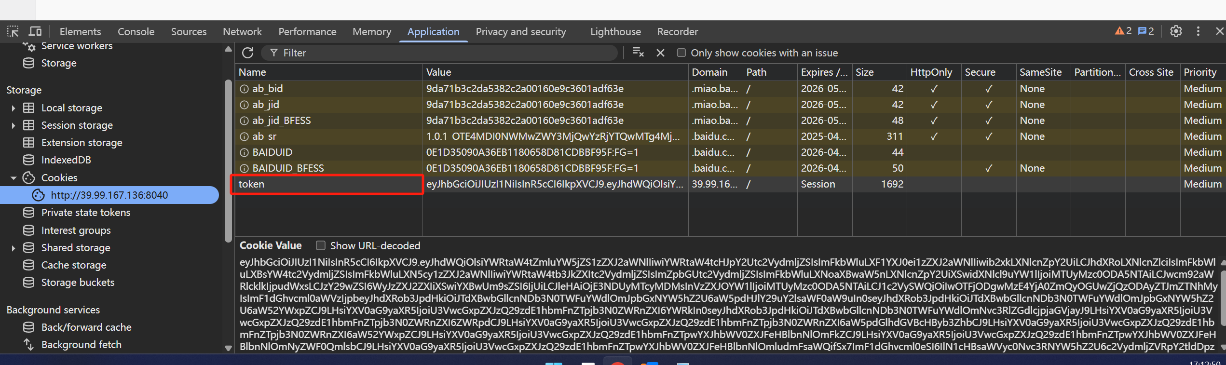Sort cookies by Domain column
The height and width of the screenshot is (365, 1226).
tap(715, 72)
